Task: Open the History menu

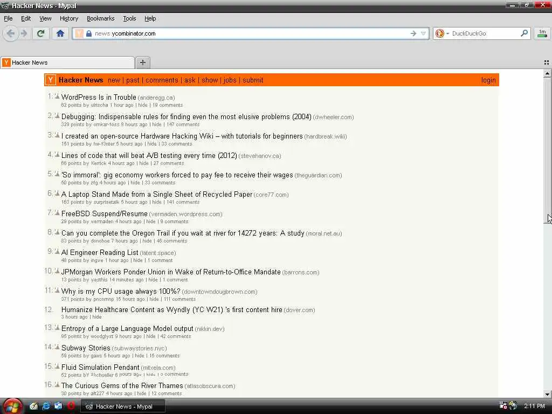Action: coord(68,18)
